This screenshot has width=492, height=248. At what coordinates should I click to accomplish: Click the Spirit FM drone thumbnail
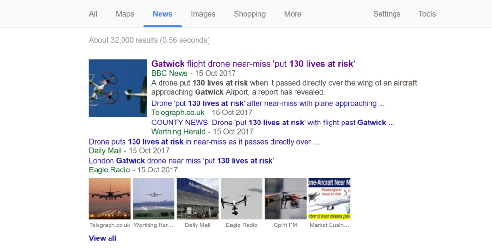coord(285,199)
